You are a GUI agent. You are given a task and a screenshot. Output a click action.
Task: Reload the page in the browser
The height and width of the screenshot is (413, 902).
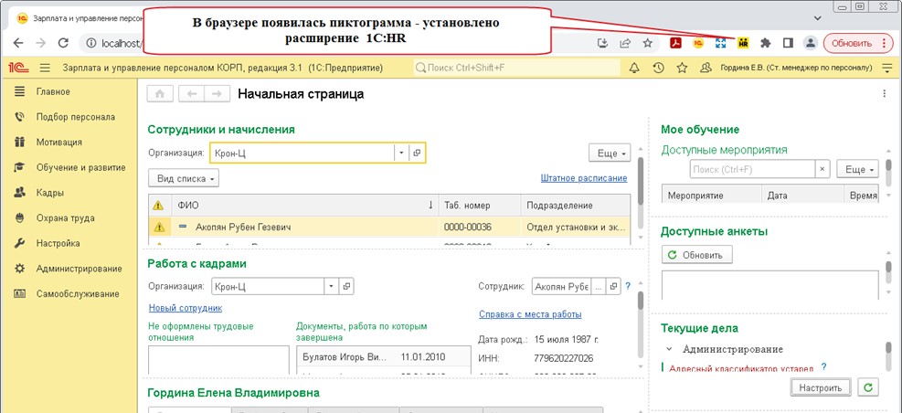click(64, 43)
